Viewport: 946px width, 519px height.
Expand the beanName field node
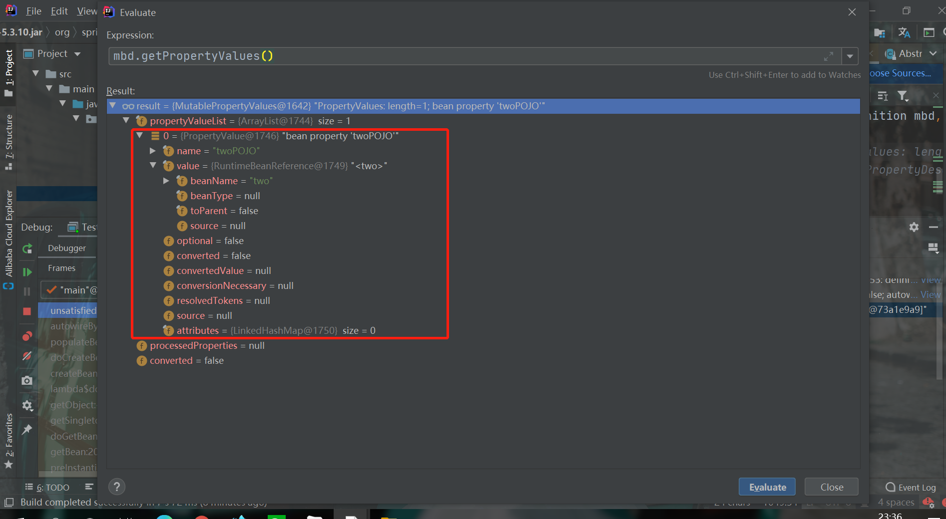[x=167, y=181]
